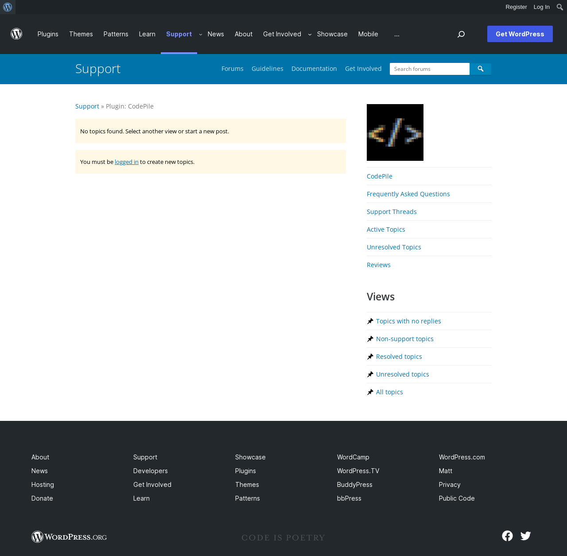Open footer Donate link
This screenshot has width=567, height=556.
[42, 498]
